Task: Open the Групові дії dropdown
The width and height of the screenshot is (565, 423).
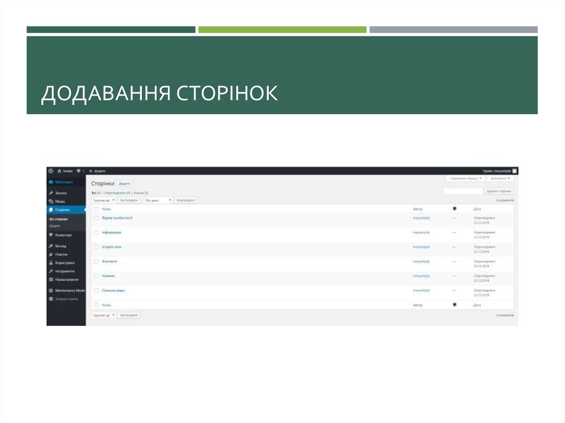Action: coord(103,201)
